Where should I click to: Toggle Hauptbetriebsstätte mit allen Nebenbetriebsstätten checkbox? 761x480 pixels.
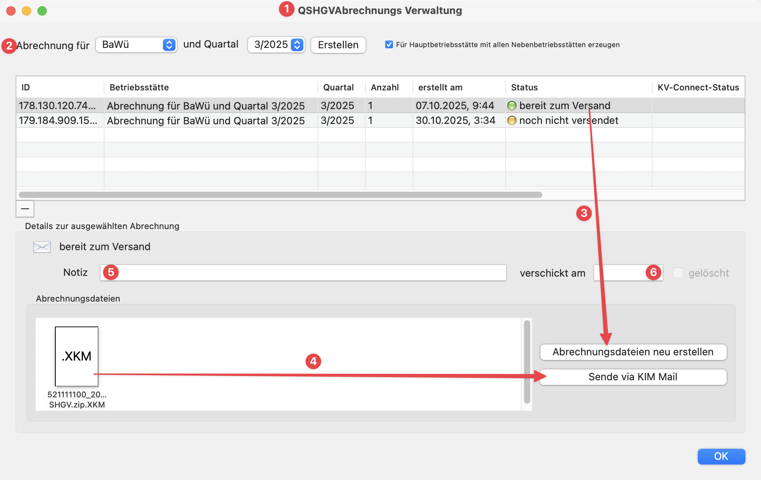(389, 44)
